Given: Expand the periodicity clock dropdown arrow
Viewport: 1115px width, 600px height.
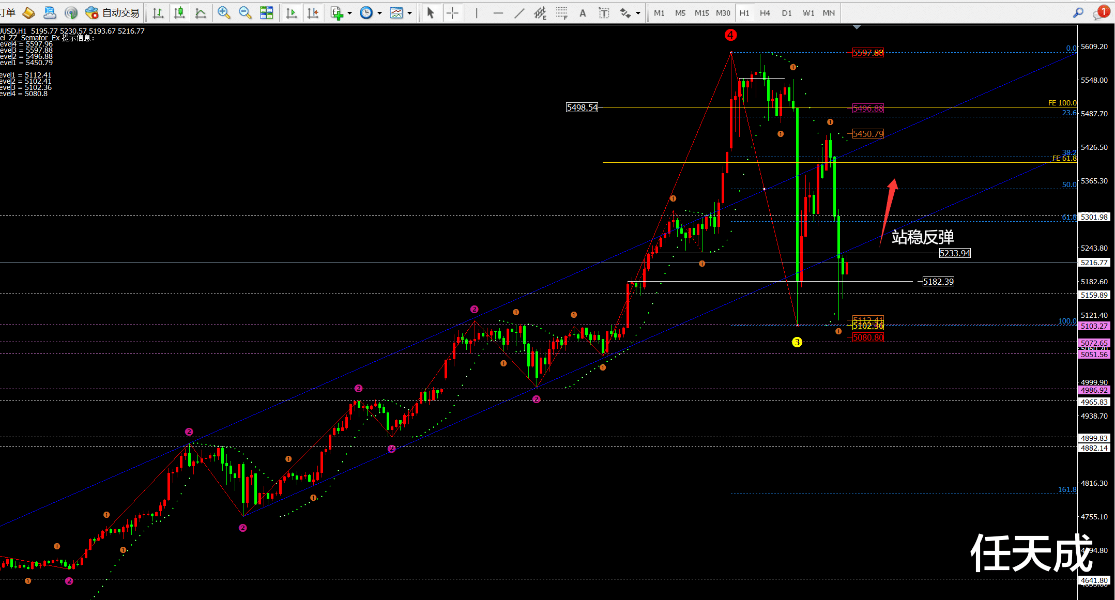Looking at the screenshot, I should (x=380, y=13).
